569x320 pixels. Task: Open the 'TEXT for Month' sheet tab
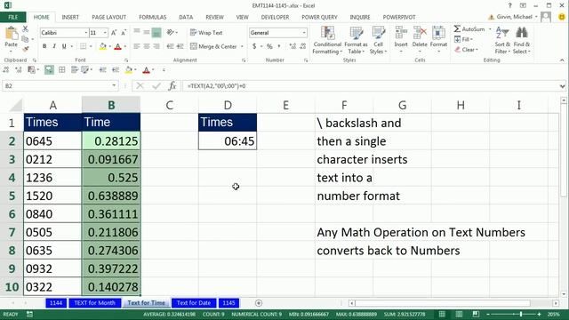click(94, 303)
